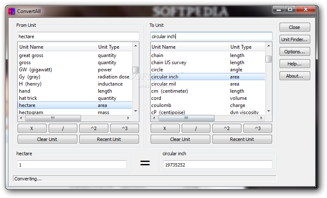The height and width of the screenshot is (198, 327).
Task: Click Clear Unit under the To Unit list
Action: click(180, 139)
